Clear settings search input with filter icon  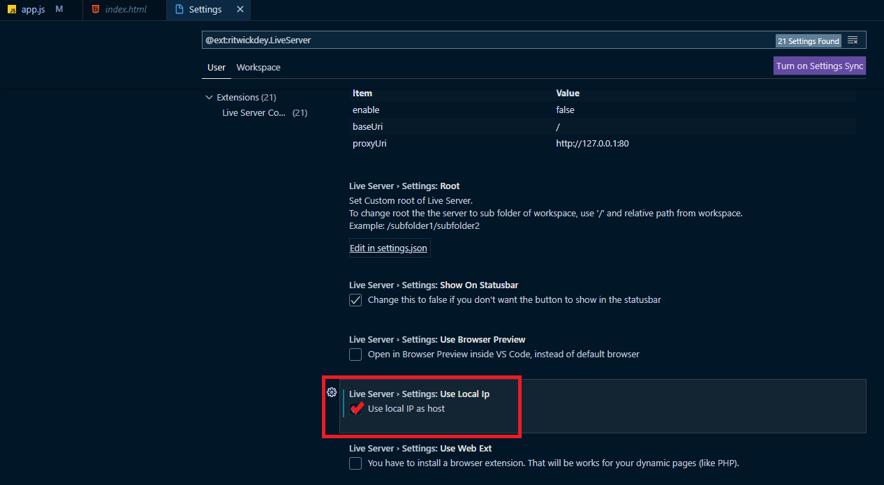pos(853,40)
